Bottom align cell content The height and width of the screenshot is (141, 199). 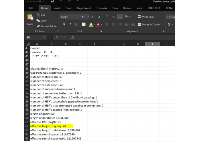(120, 17)
